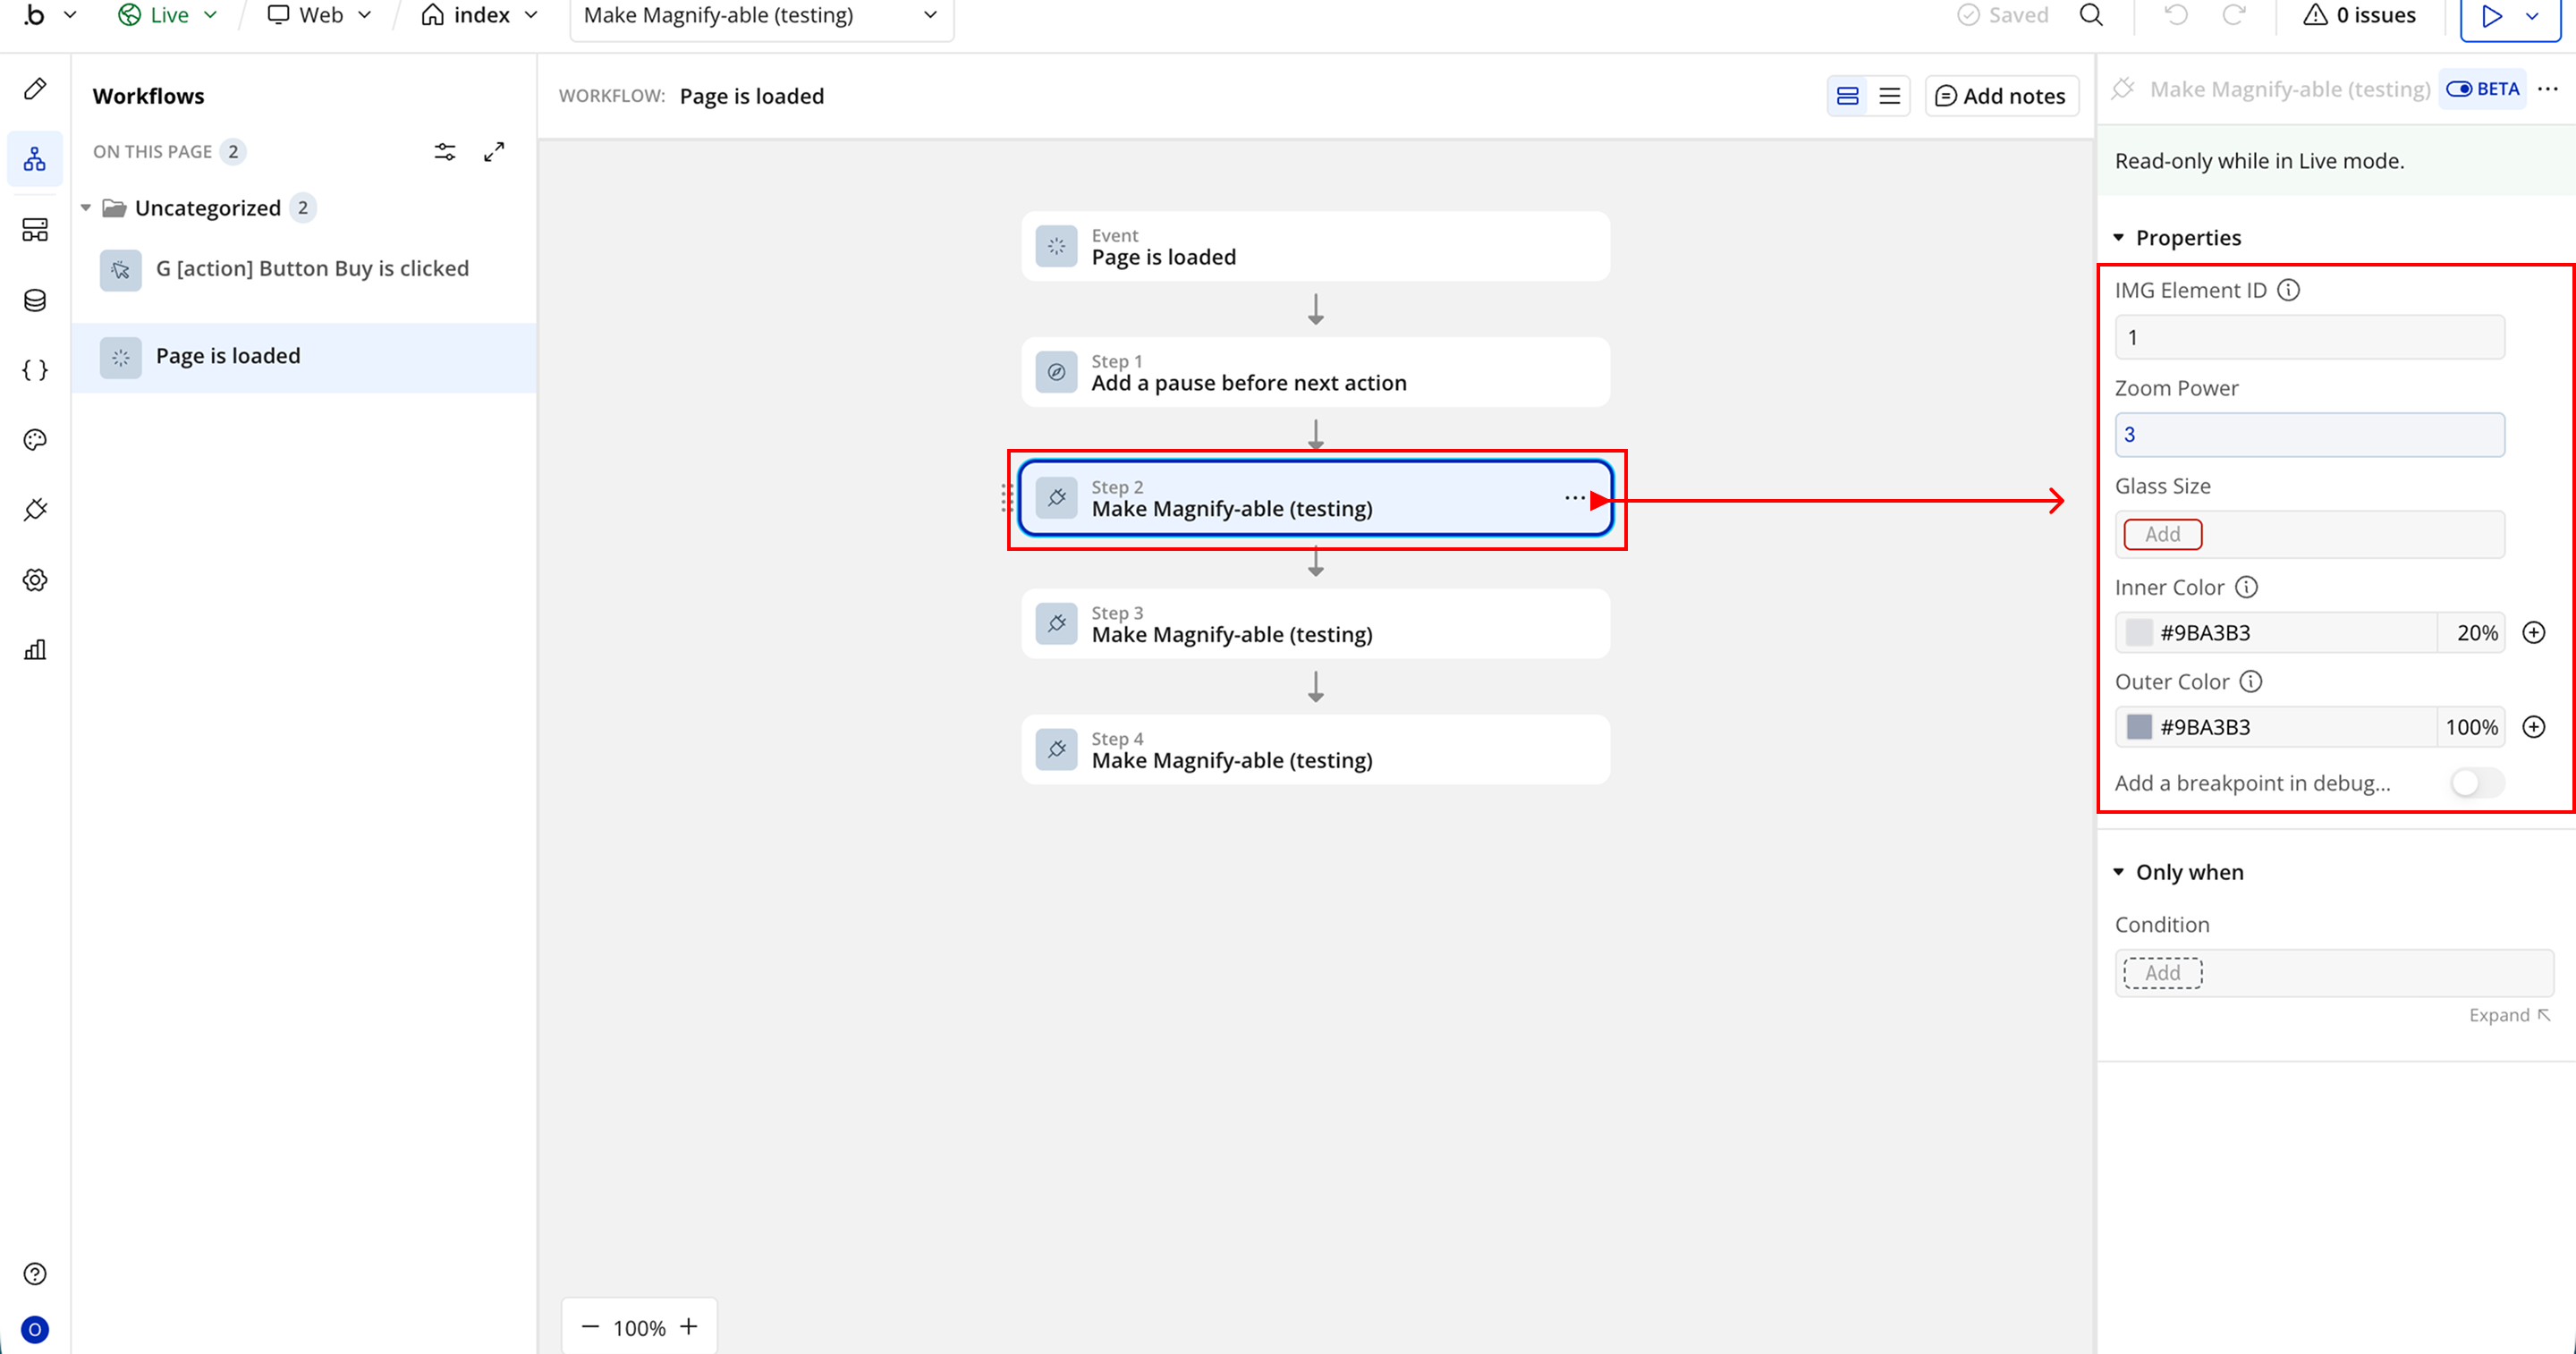Screen dimensions: 2576x1354
Task: Switch to compact list view toggle
Action: [x=1889, y=96]
